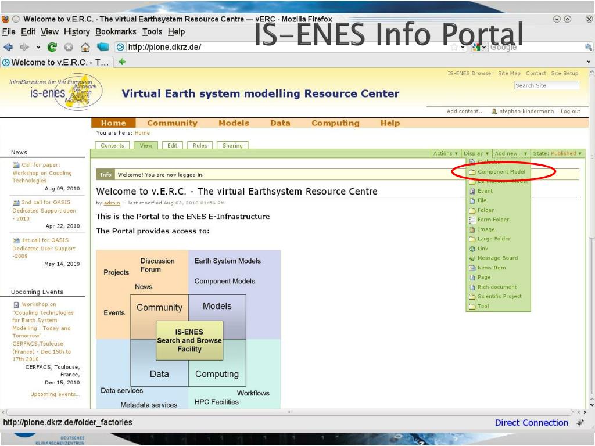Image resolution: width=595 pixels, height=446 pixels.
Task: Open the Site Map link
Action: 509,74
